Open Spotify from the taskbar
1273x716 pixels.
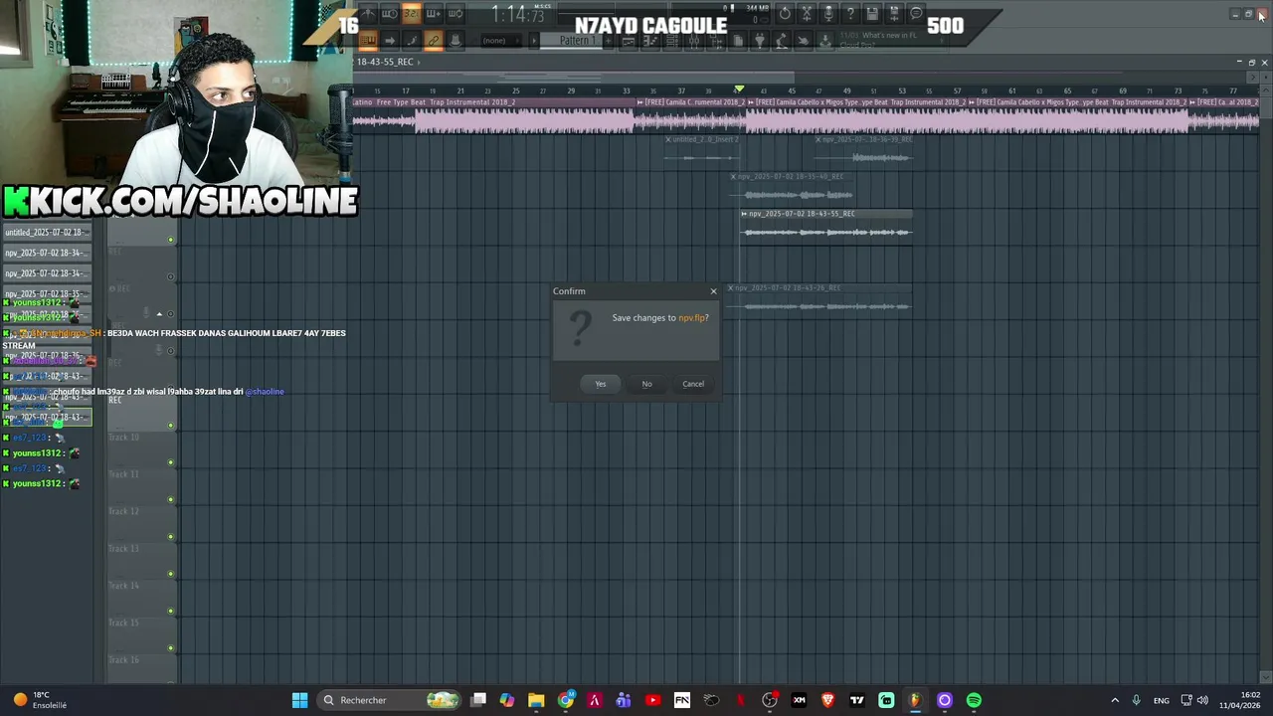(974, 700)
